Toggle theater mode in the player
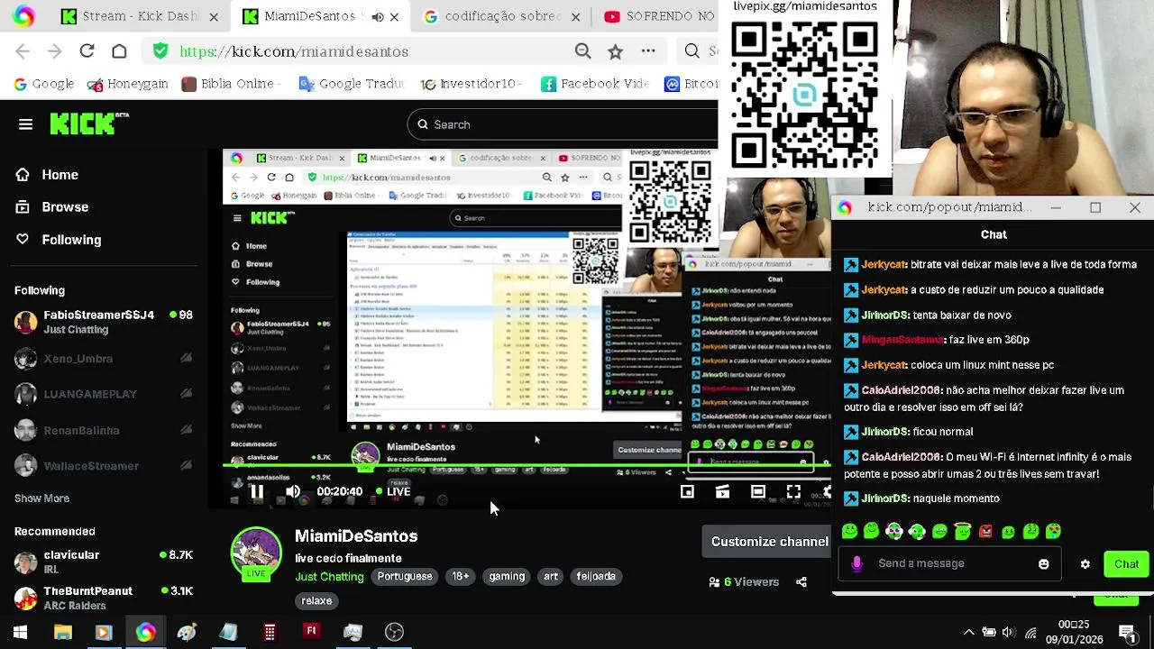This screenshot has width=1154, height=649. point(757,492)
